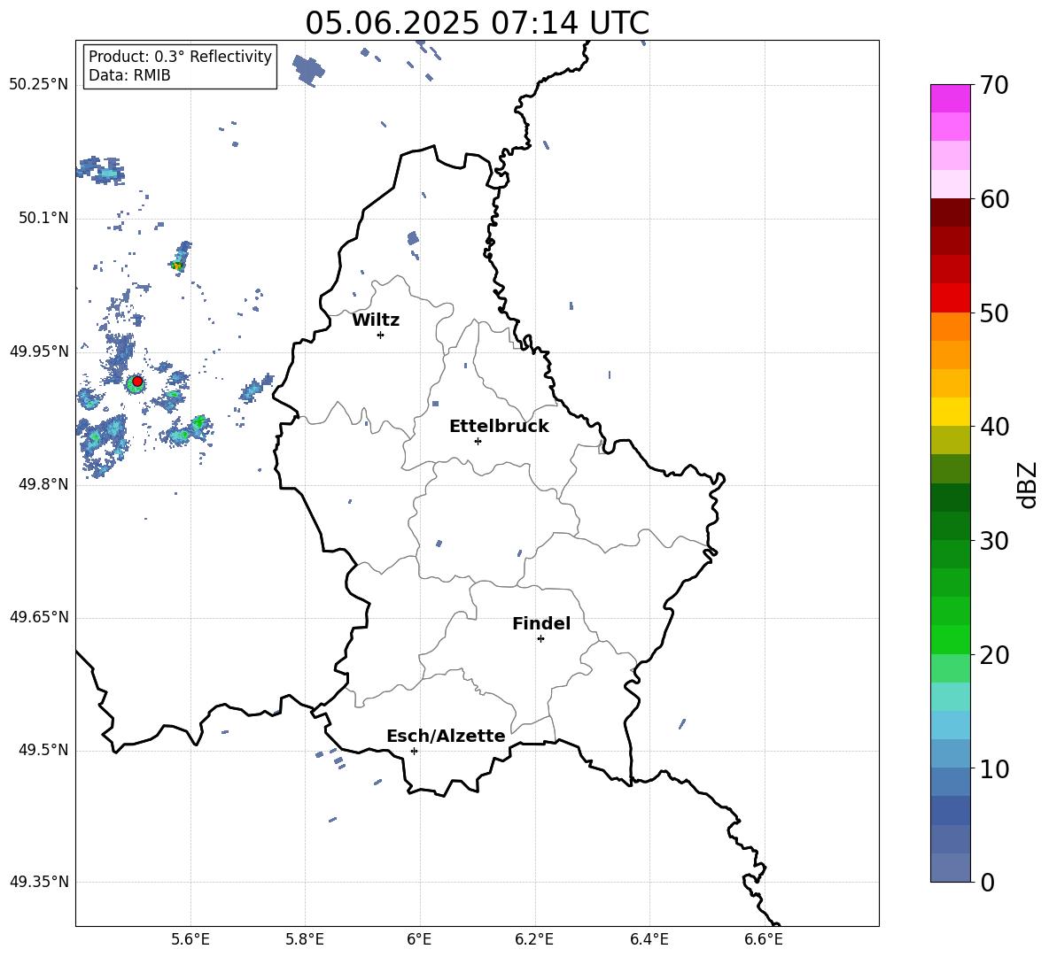This screenshot has width=1049, height=957.
Task: Pick the dark maroon segment below 60
Action: point(951,212)
